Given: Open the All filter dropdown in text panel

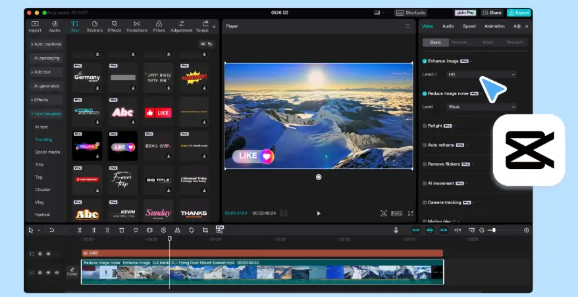Looking at the screenshot, I should [207, 44].
